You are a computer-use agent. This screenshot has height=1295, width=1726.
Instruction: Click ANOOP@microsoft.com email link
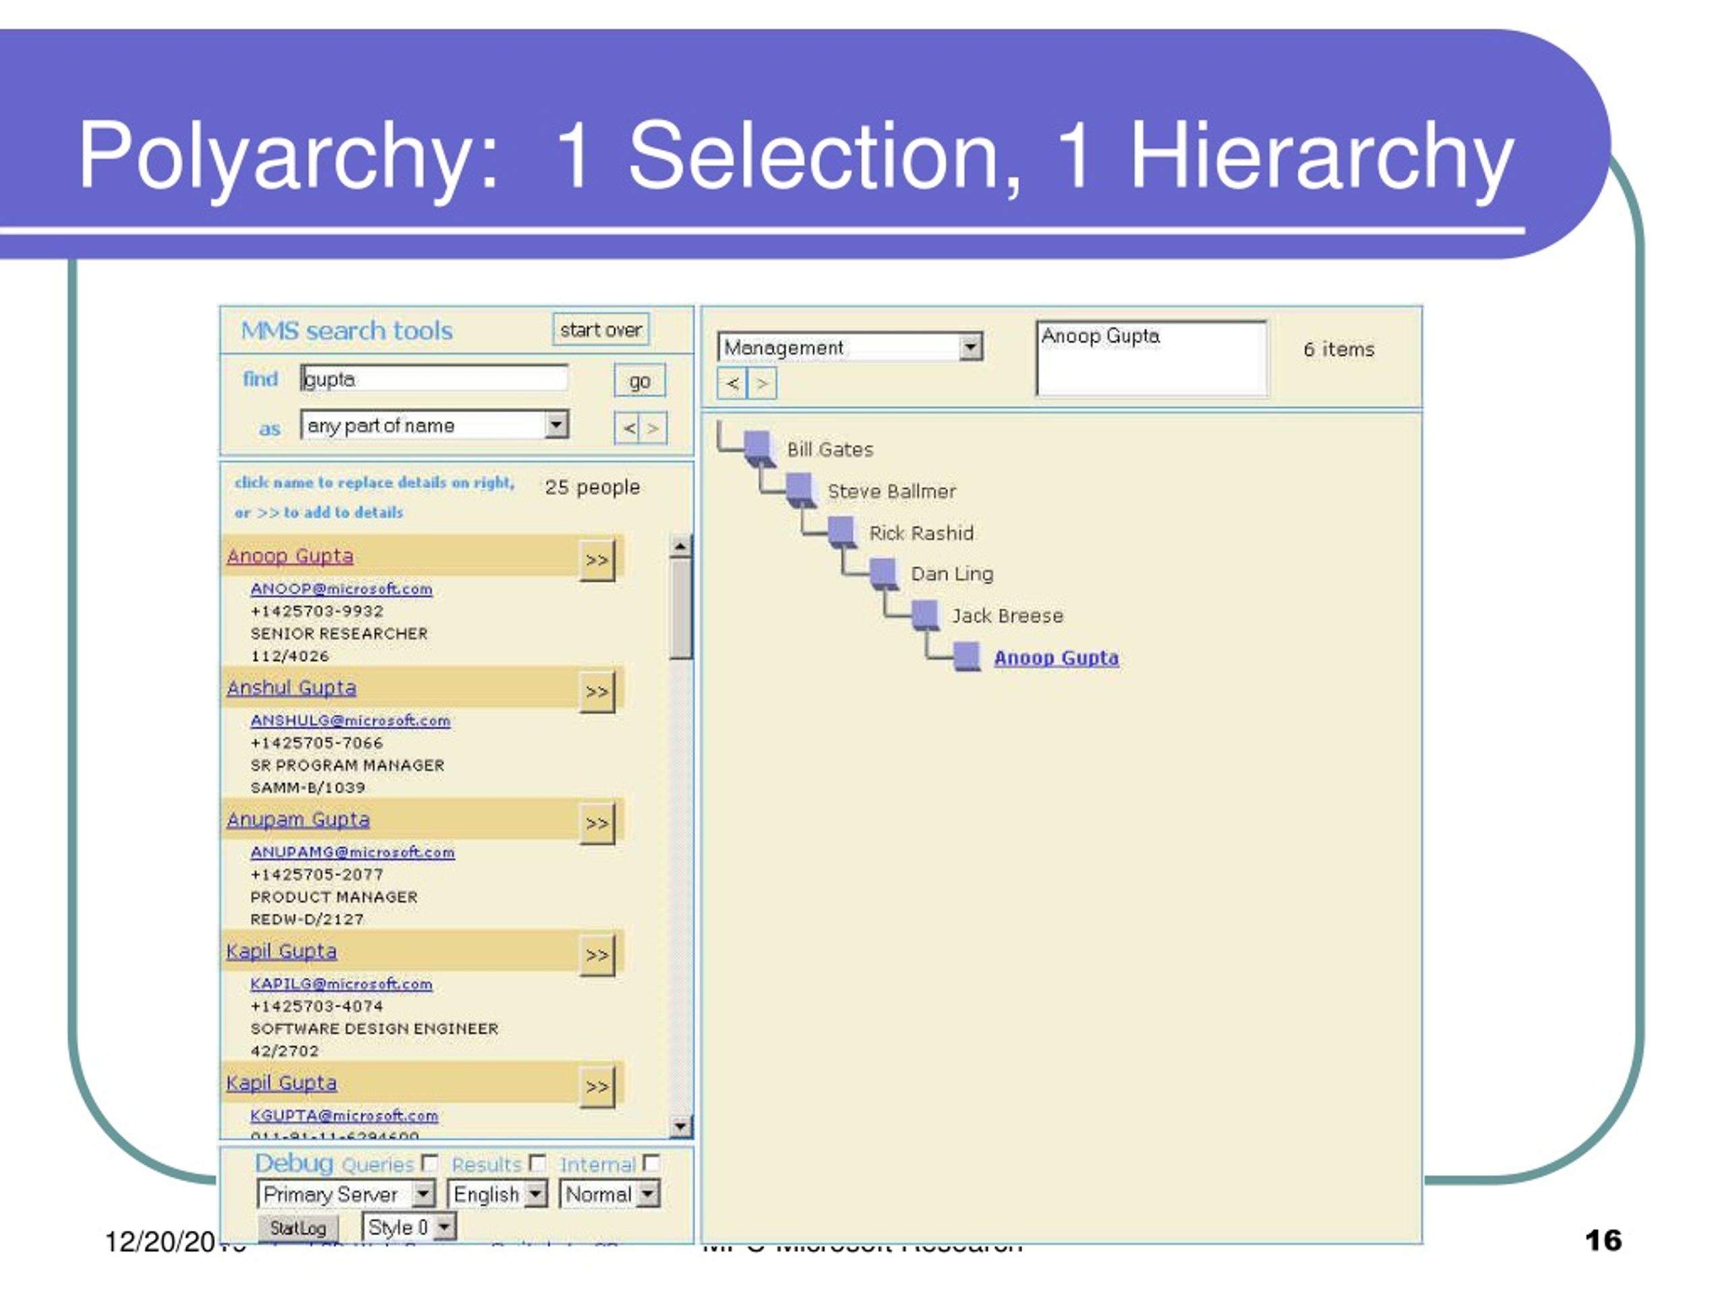(341, 589)
